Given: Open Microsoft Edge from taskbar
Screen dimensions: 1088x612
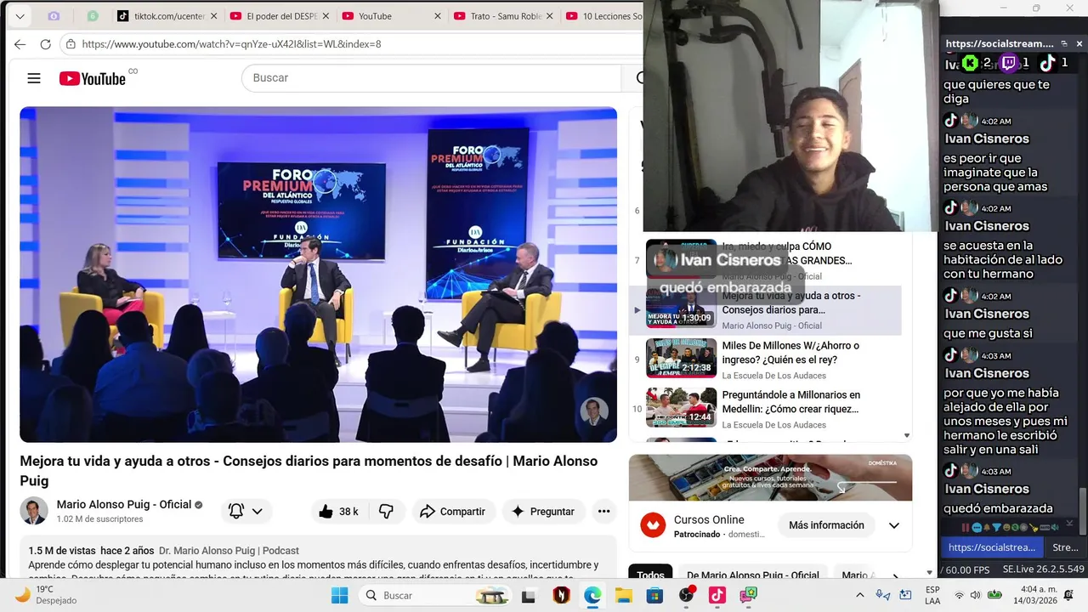Looking at the screenshot, I should pos(592,596).
